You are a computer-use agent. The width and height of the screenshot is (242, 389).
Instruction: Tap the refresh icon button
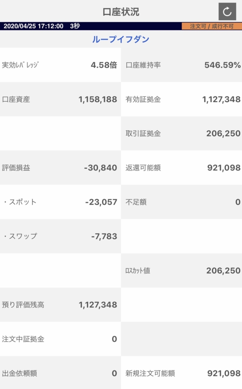(x=227, y=11)
